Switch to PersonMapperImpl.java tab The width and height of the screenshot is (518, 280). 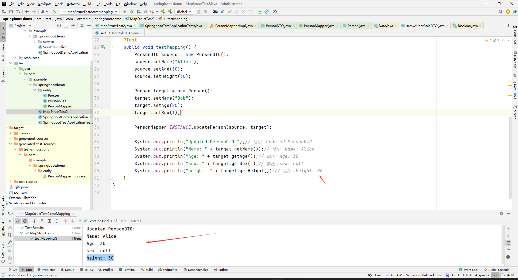click(x=234, y=26)
